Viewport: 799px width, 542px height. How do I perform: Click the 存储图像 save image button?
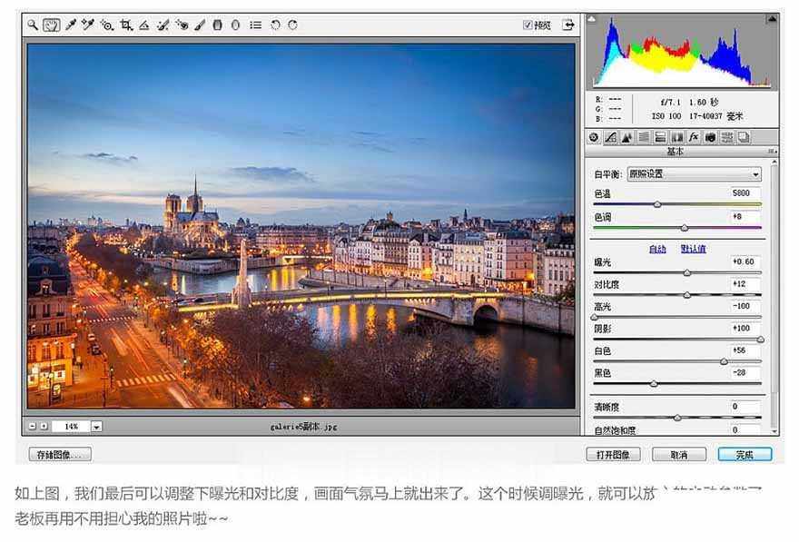[x=60, y=454]
